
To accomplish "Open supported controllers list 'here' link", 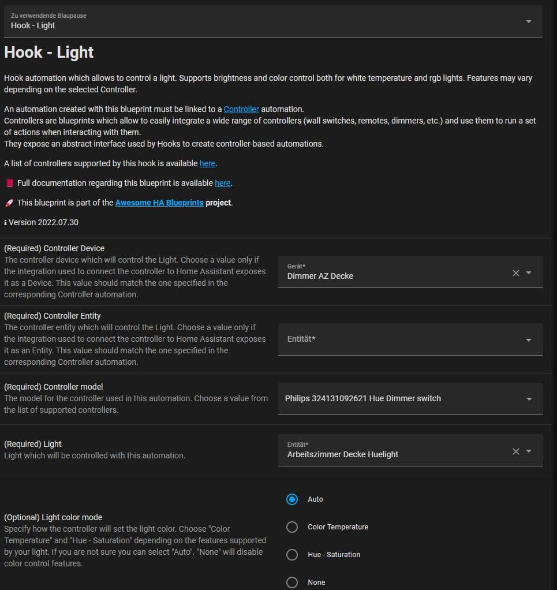I will click(207, 163).
